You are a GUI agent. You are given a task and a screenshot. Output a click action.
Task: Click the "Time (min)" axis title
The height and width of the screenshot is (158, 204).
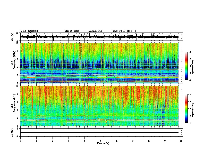point(103,143)
